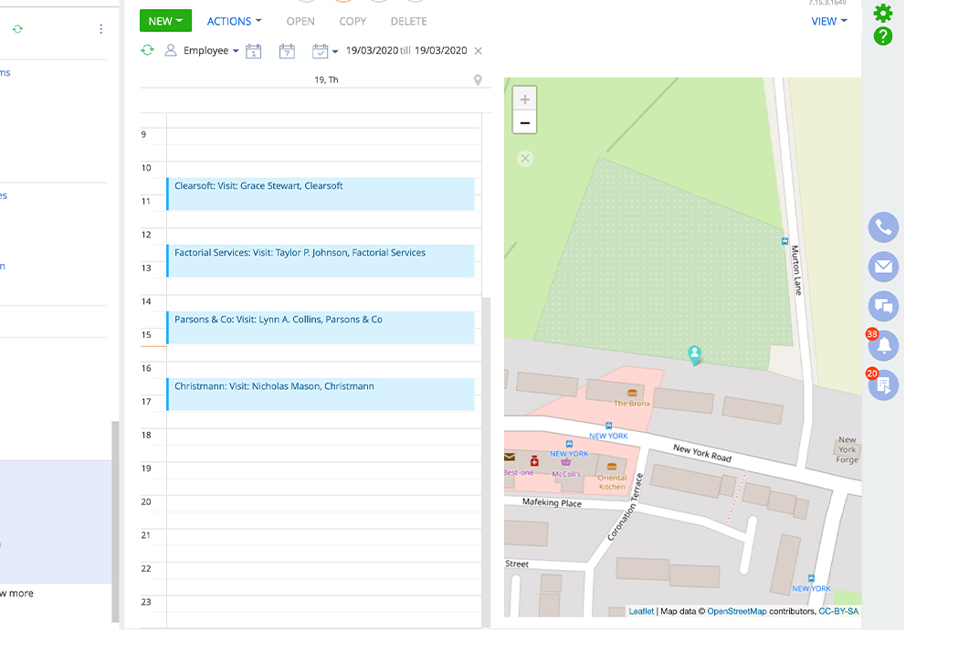Select the seven-day calendar view icon
Viewport: 958px width, 653px height.
click(x=287, y=51)
